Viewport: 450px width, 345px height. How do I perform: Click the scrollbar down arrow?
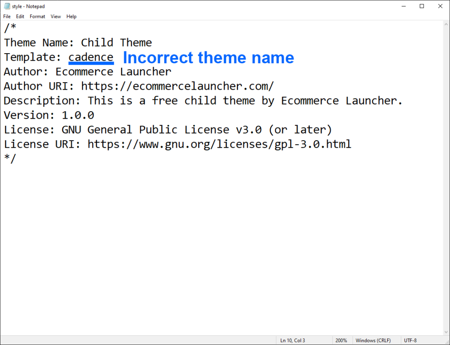click(446, 332)
